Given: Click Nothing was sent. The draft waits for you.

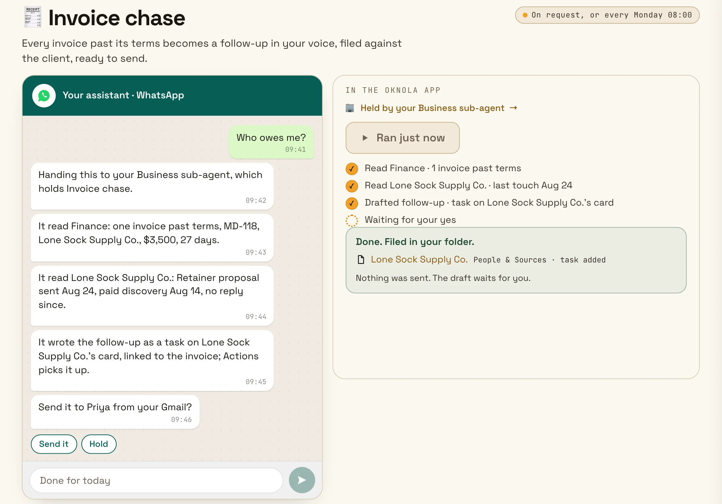Looking at the screenshot, I should click(x=443, y=278).
